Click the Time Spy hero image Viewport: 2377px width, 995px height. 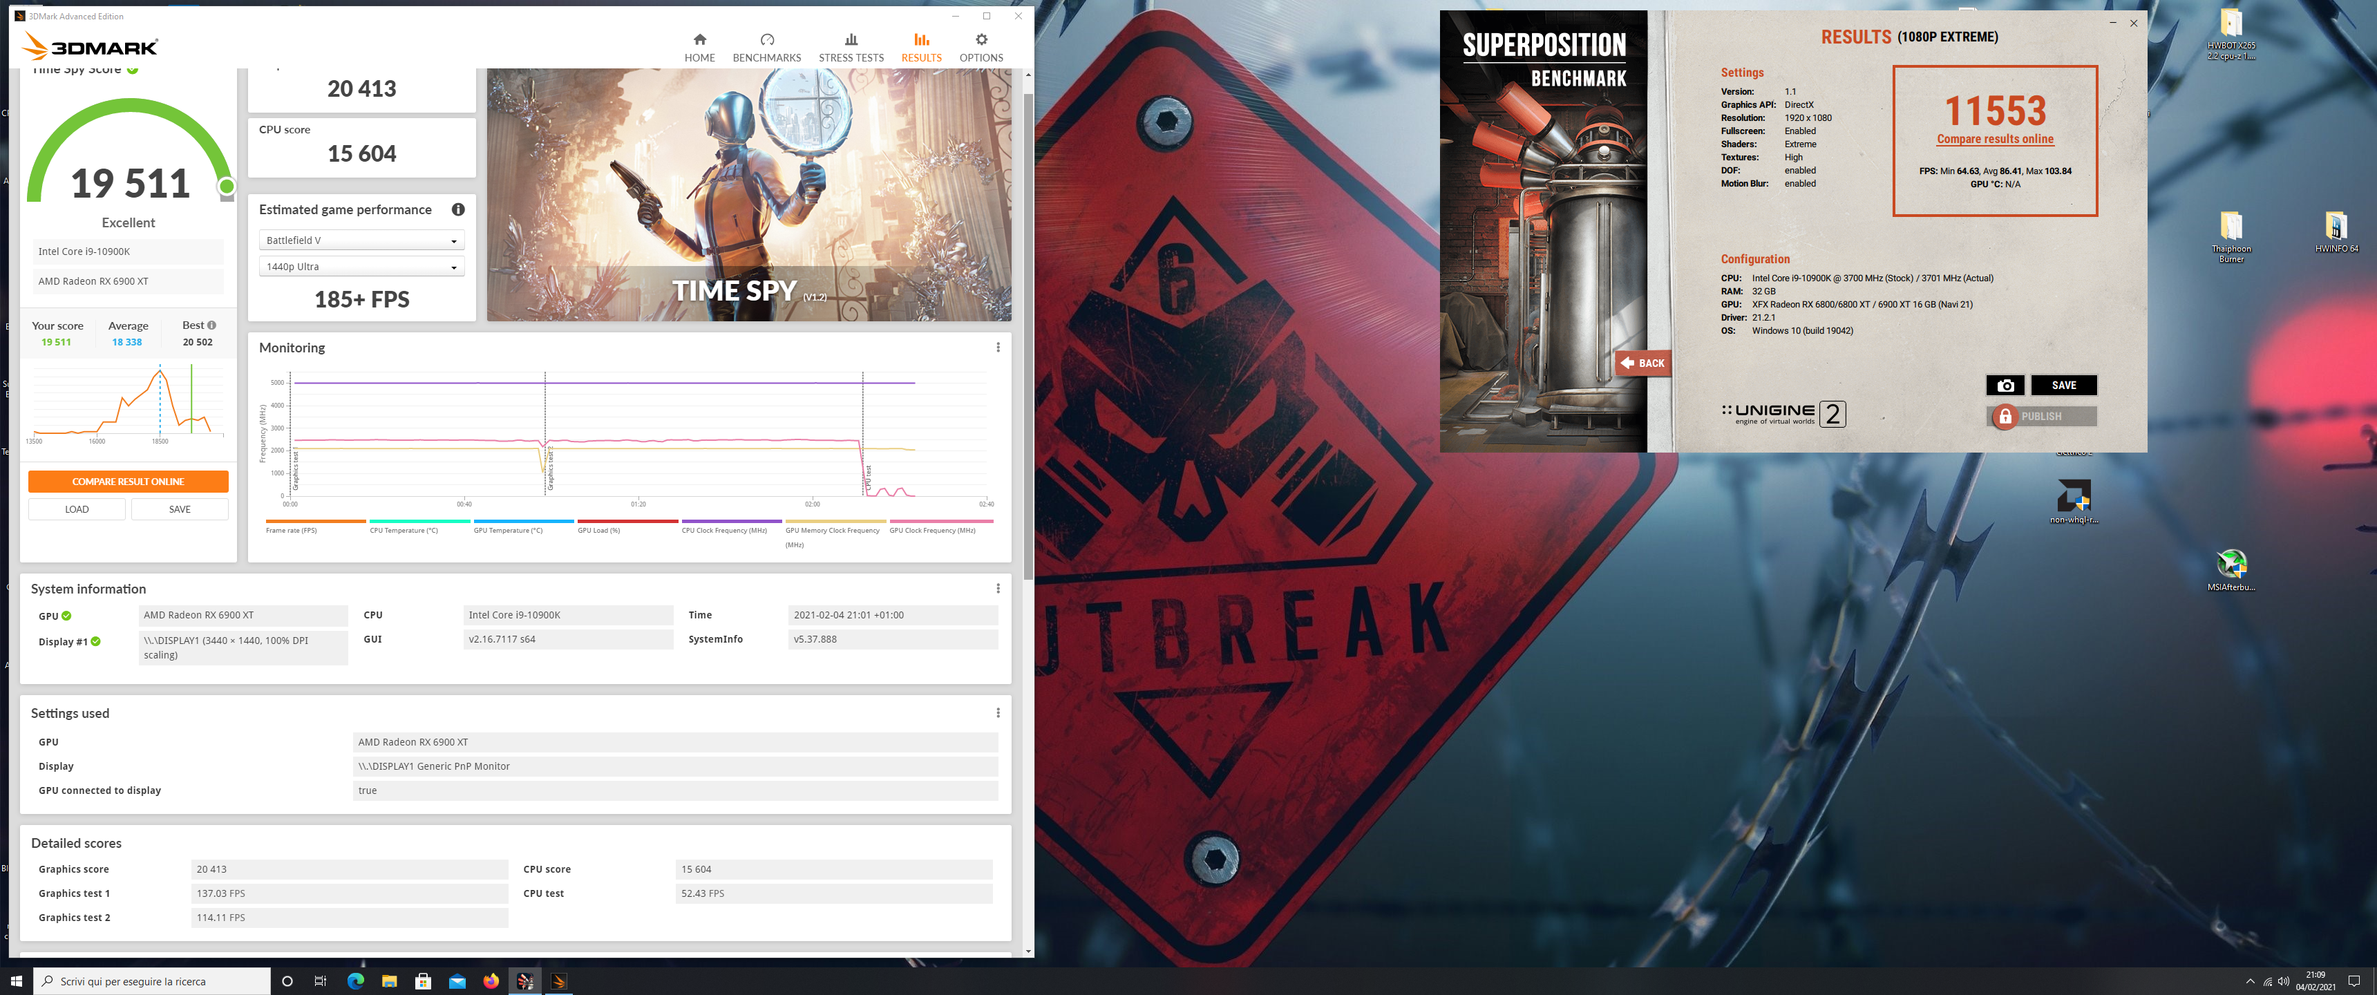[x=748, y=195]
